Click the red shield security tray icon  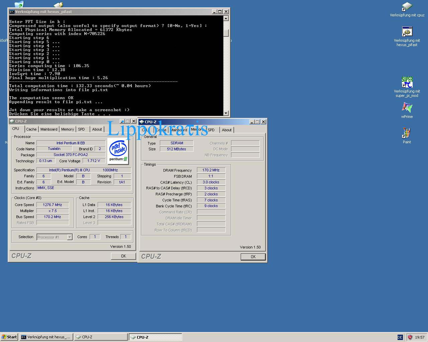(x=410, y=337)
